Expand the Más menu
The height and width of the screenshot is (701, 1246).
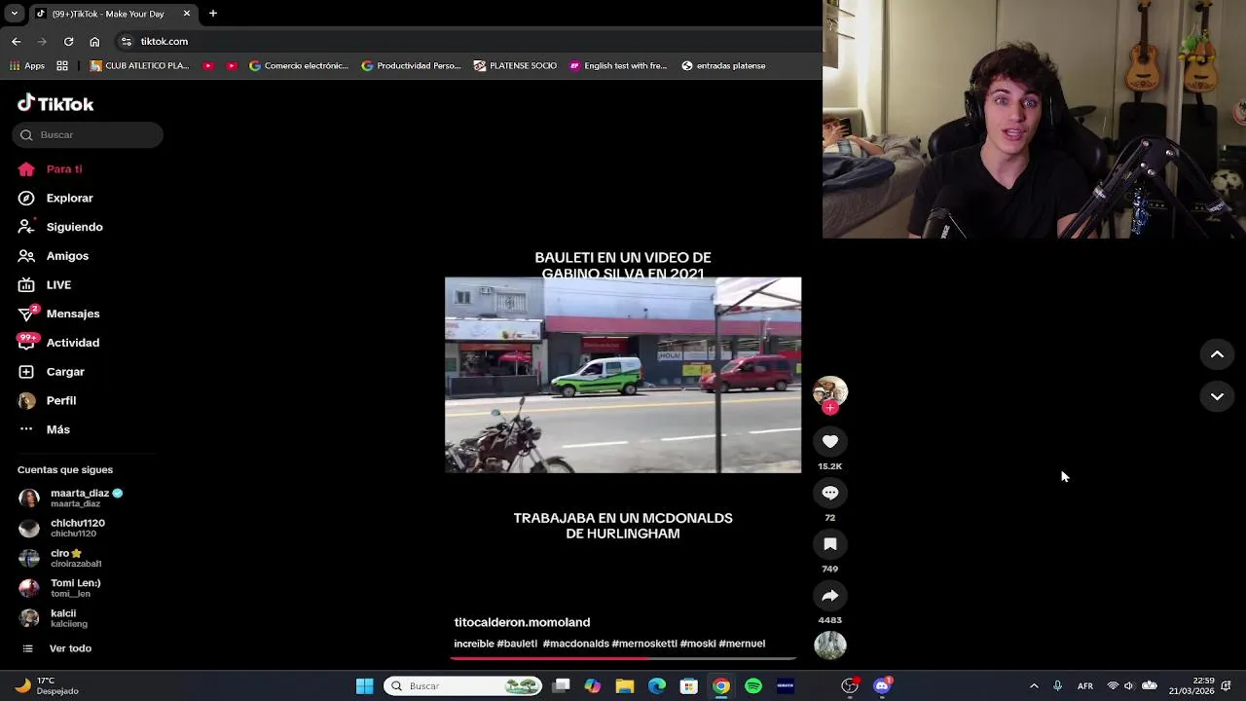pyautogui.click(x=45, y=429)
